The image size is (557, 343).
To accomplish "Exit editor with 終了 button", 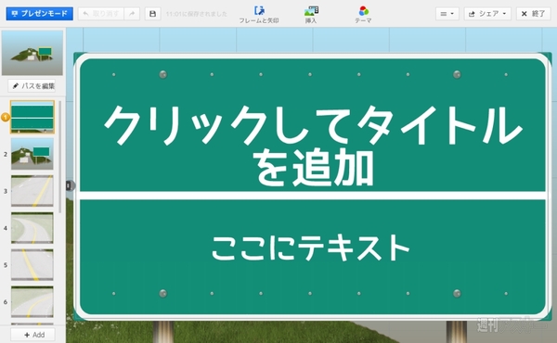I will (x=533, y=14).
